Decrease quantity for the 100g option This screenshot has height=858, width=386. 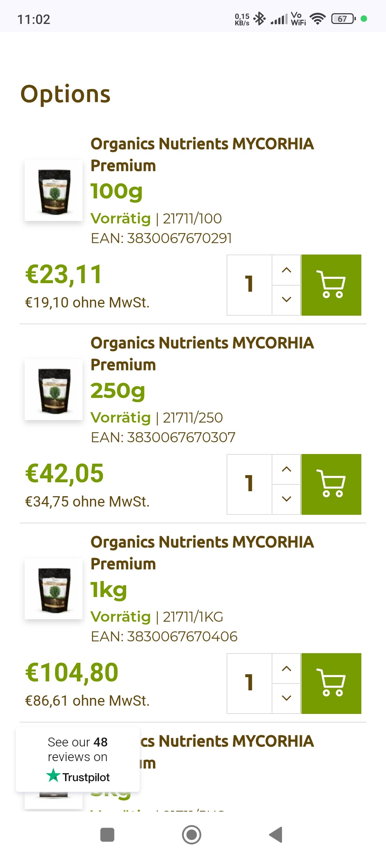(x=286, y=300)
